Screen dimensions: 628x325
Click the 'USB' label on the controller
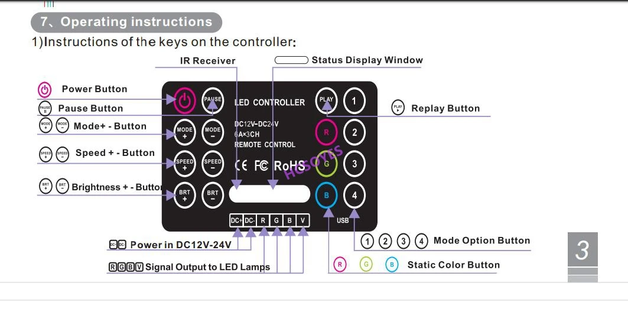pyautogui.click(x=343, y=220)
